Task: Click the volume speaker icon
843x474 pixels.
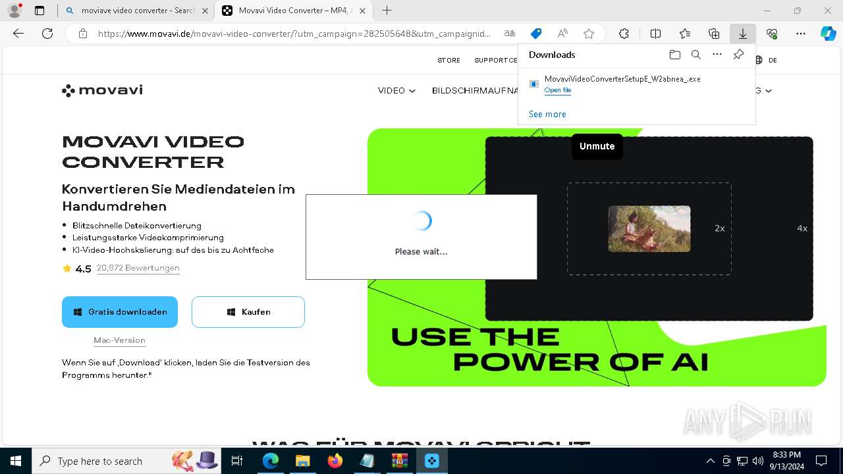Action: 758,461
